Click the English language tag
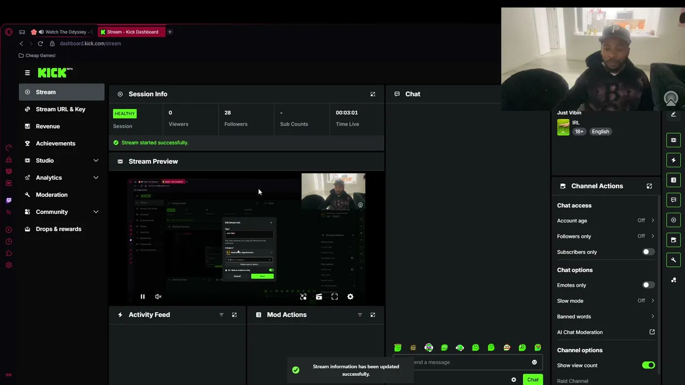 600,132
